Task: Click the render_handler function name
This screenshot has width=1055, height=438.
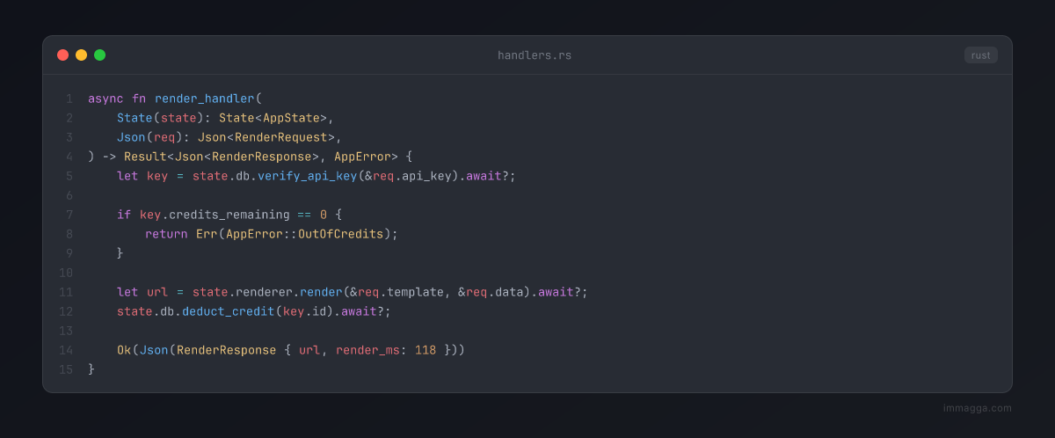Action: coord(205,99)
